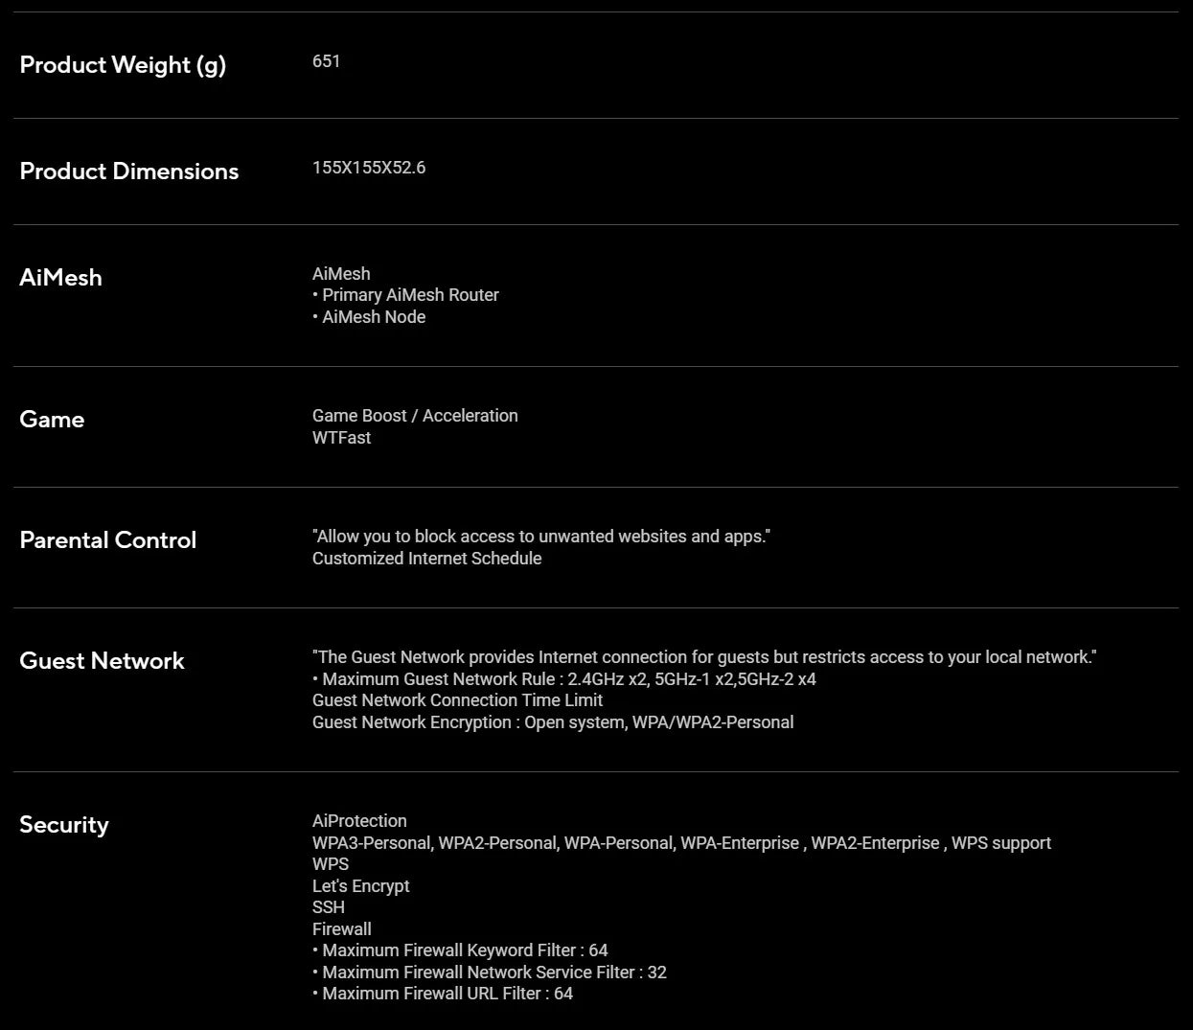Click the Product Weight (g) heading
This screenshot has height=1030, width=1193.
click(123, 65)
